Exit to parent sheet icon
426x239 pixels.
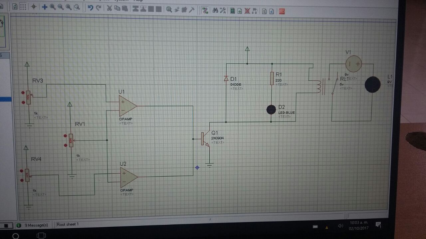[x=255, y=11]
